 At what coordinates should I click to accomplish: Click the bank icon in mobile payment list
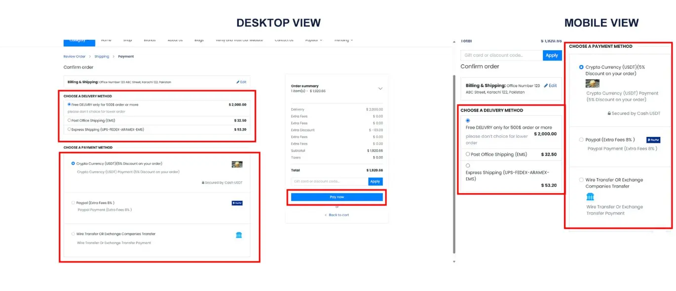590,197
